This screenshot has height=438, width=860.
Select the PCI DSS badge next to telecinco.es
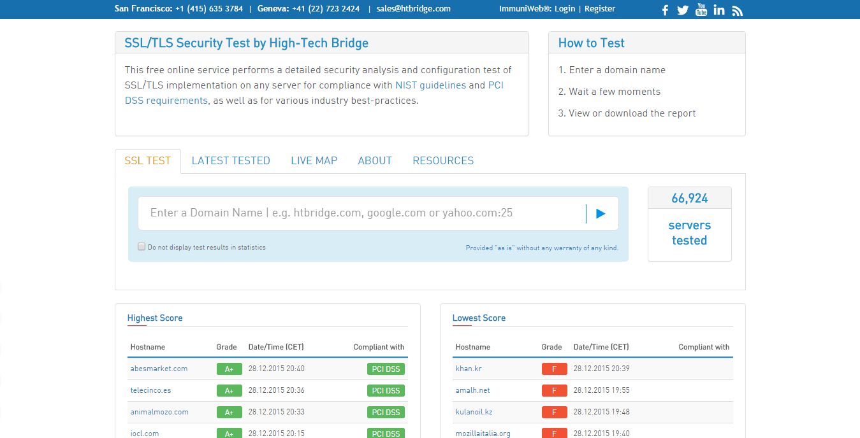pyautogui.click(x=385, y=390)
